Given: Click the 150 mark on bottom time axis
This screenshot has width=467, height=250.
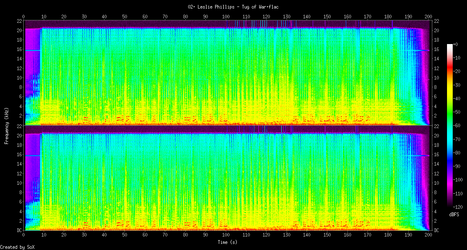Looking at the screenshot, I should click(x=327, y=235).
